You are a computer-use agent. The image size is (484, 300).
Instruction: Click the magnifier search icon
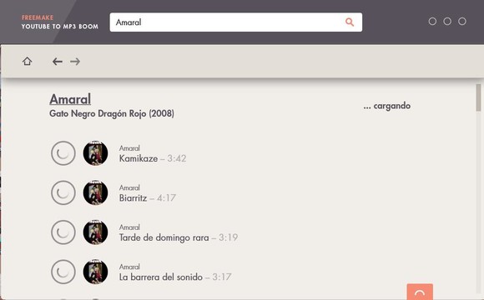click(x=350, y=22)
